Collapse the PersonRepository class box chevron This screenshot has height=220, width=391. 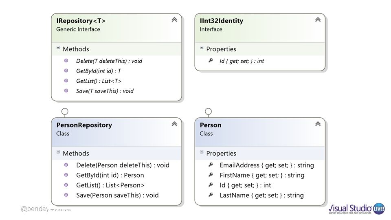point(174,124)
